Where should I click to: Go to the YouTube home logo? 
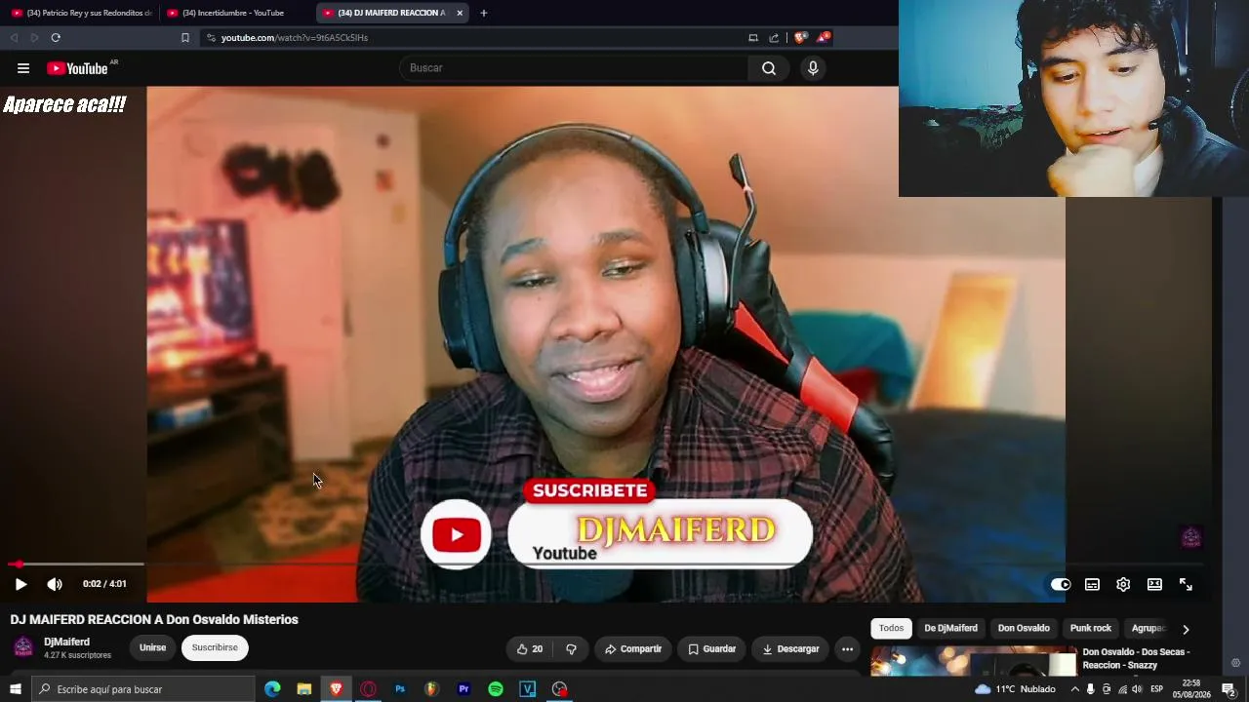tap(77, 68)
